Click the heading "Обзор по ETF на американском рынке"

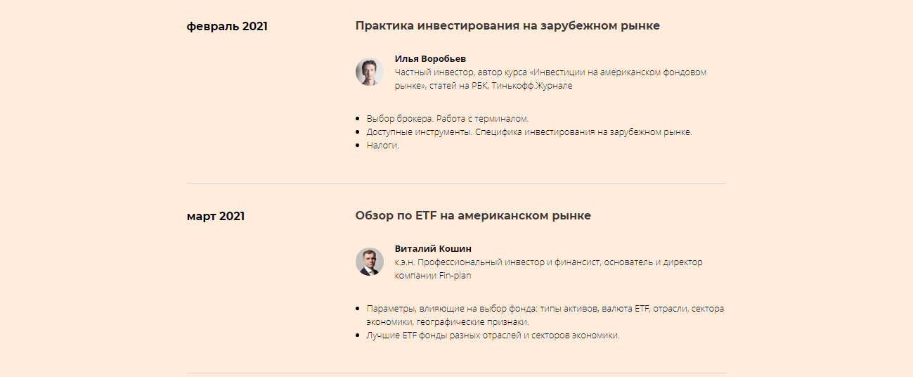tap(472, 216)
